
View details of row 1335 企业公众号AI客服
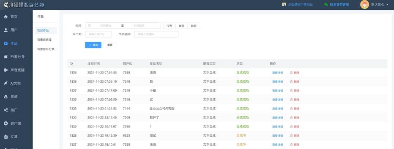(x=277, y=109)
